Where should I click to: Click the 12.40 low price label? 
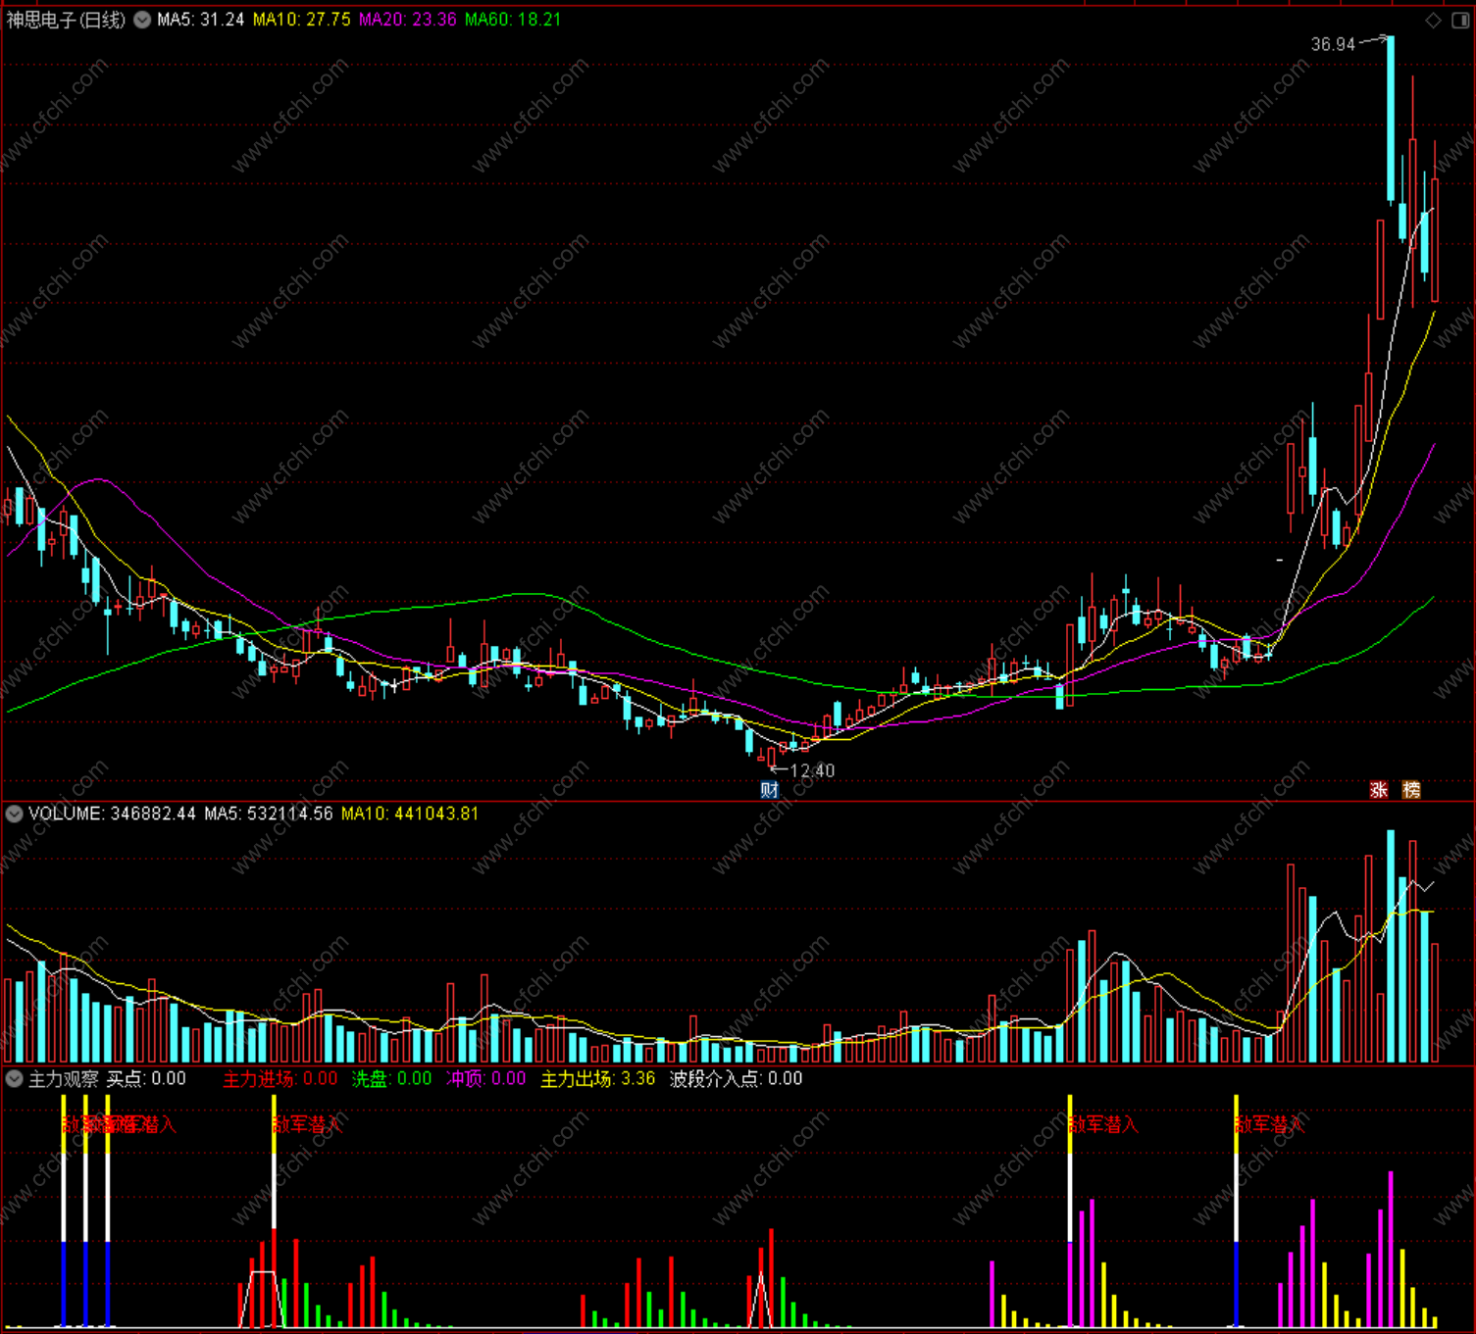click(812, 771)
